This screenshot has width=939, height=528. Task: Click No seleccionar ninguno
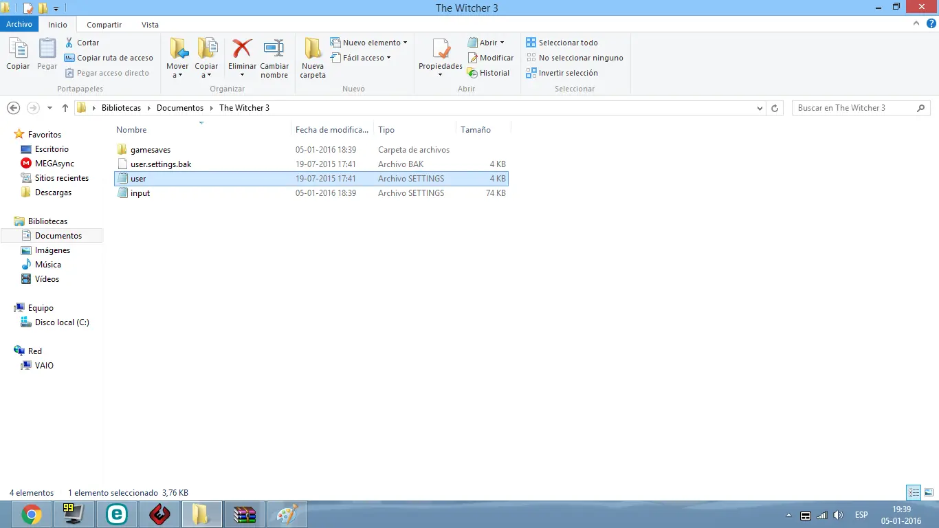click(x=575, y=58)
